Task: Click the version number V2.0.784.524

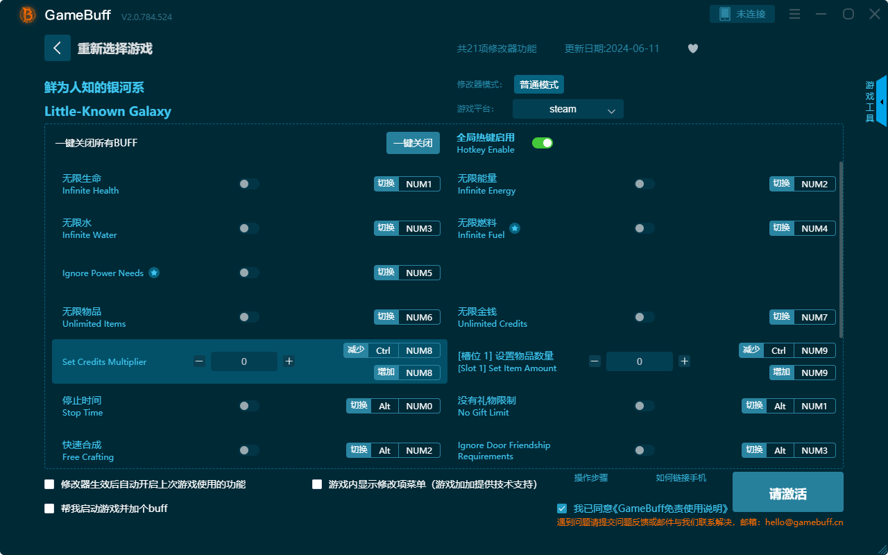Action: pyautogui.click(x=146, y=16)
